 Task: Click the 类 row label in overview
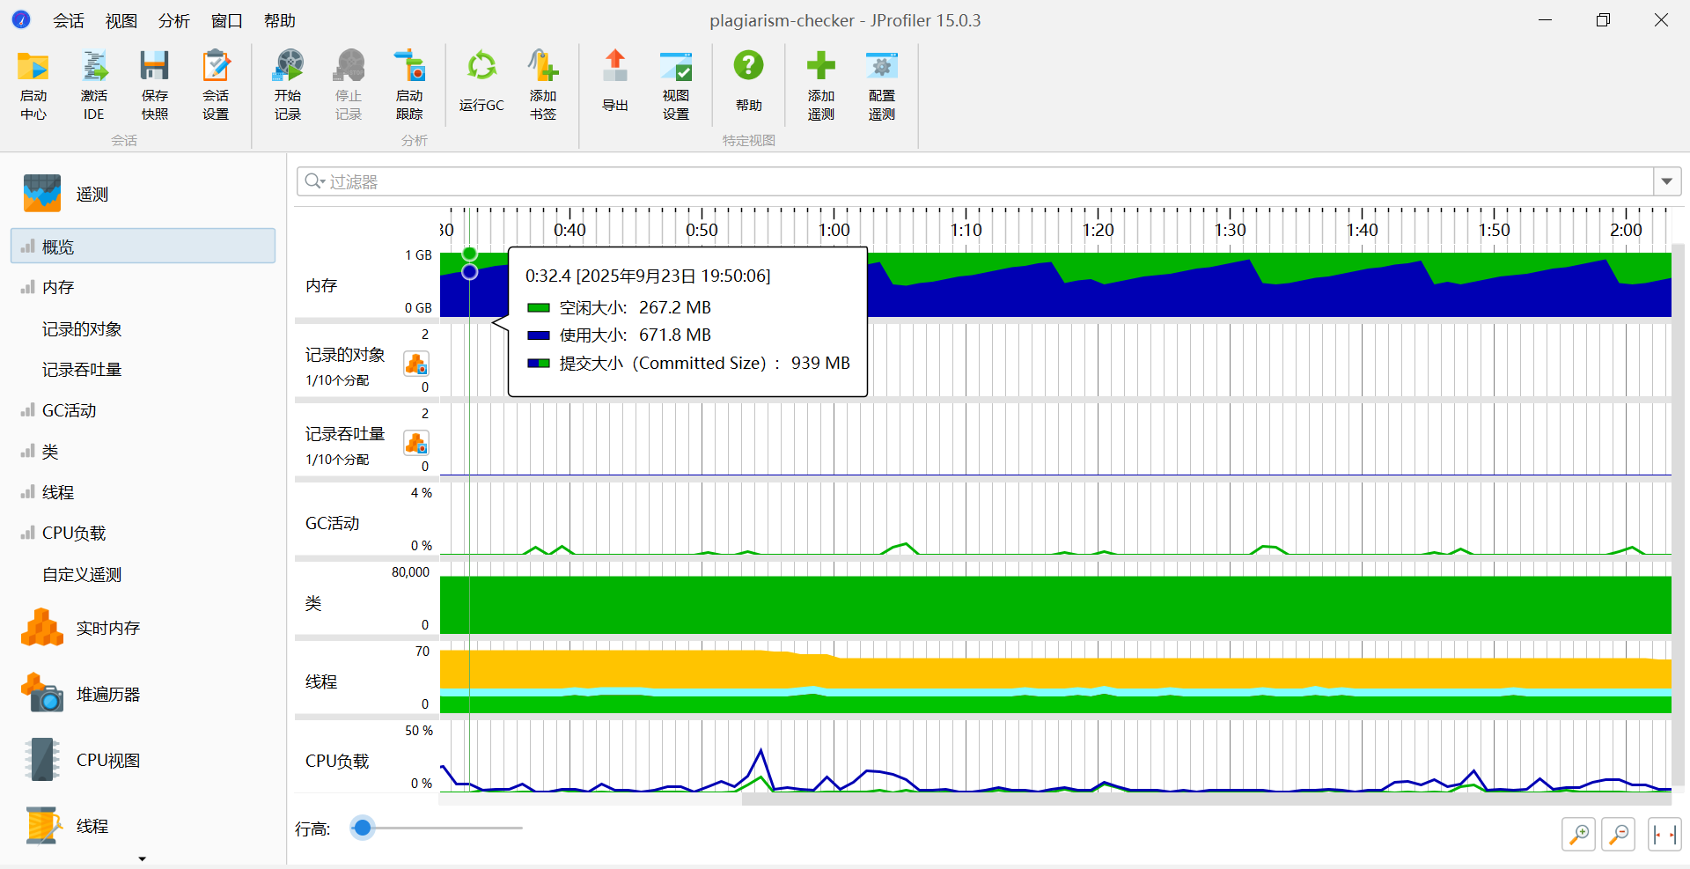pyautogui.click(x=313, y=603)
